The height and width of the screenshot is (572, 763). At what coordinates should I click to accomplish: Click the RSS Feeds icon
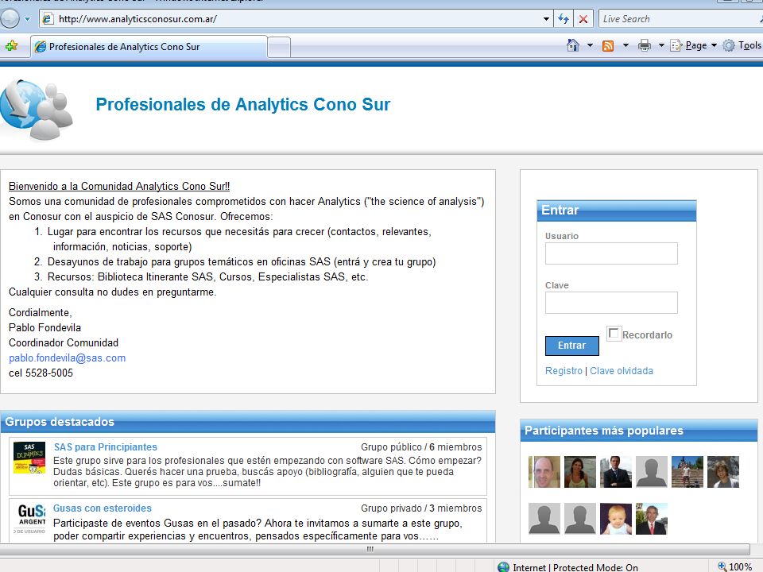pos(608,46)
